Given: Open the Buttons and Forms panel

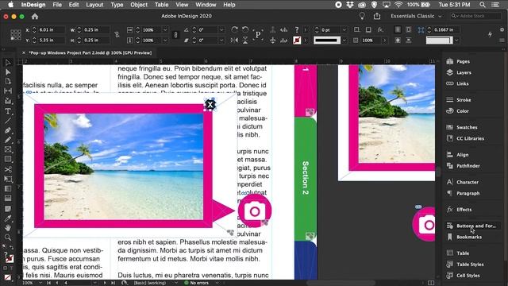Looking at the screenshot, I should tap(471, 226).
